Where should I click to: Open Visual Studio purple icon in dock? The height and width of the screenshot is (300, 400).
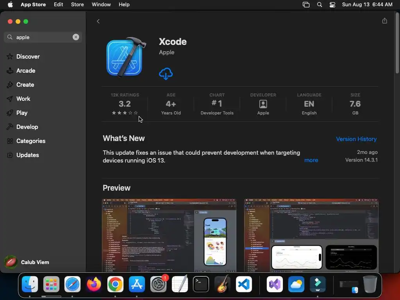click(275, 284)
